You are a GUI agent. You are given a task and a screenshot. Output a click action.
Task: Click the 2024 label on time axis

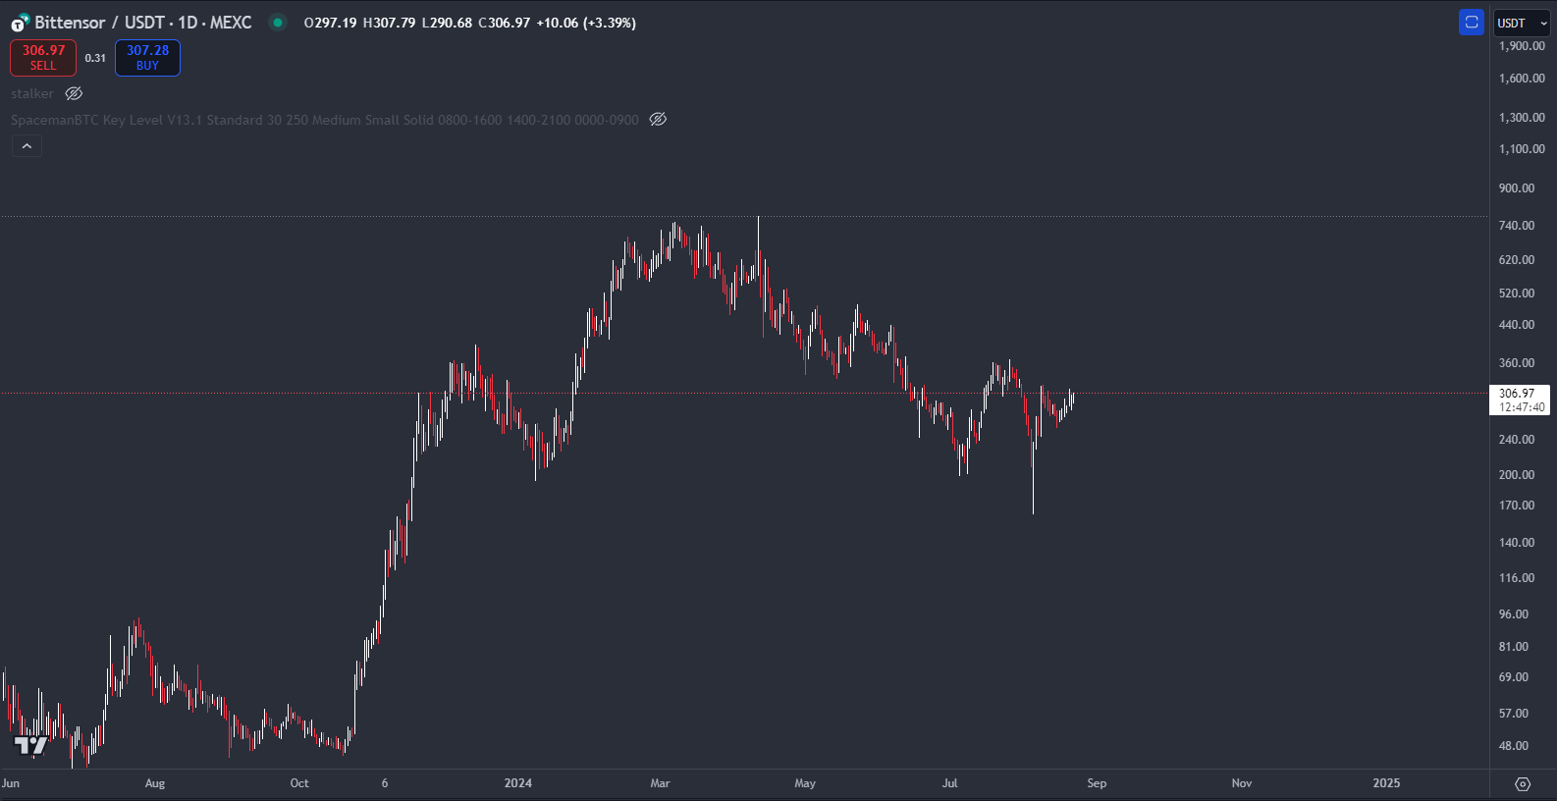point(517,783)
